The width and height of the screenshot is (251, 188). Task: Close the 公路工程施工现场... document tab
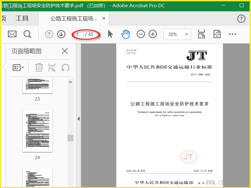pos(104,18)
